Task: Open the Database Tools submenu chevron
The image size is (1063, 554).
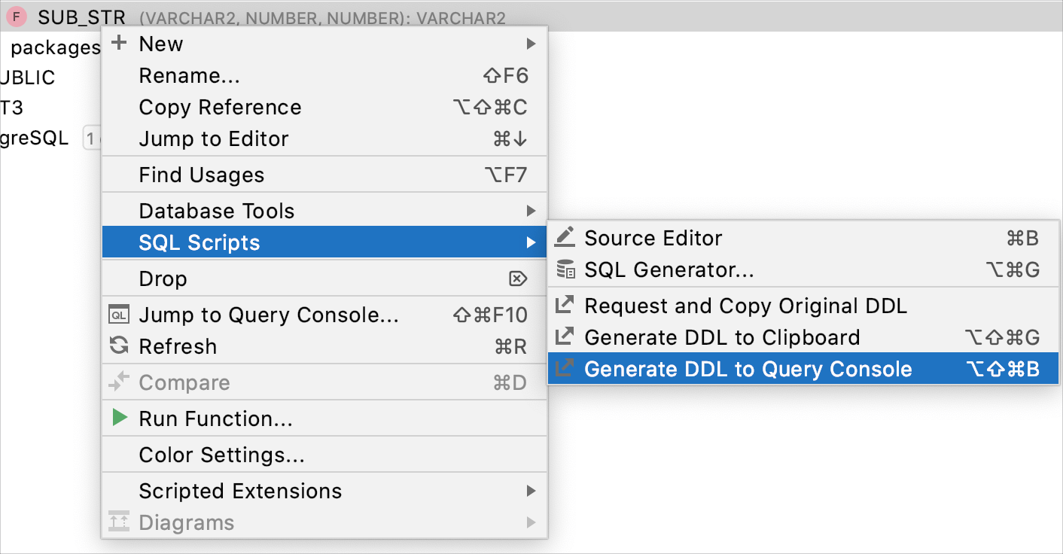Action: point(531,210)
